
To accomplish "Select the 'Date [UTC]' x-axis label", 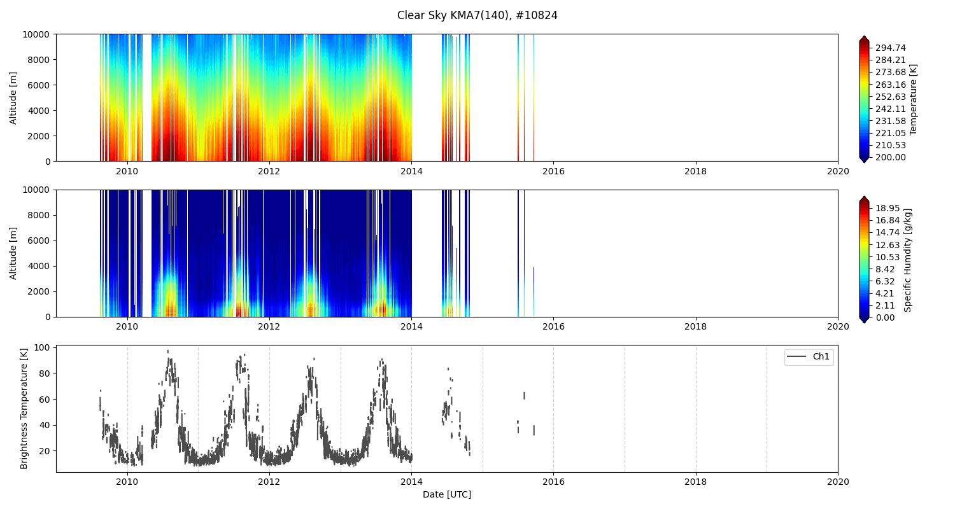I will (447, 494).
